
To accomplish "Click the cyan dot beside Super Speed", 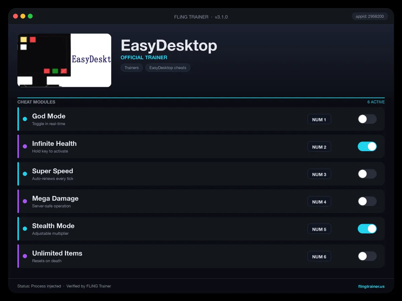I will pyautogui.click(x=25, y=174).
